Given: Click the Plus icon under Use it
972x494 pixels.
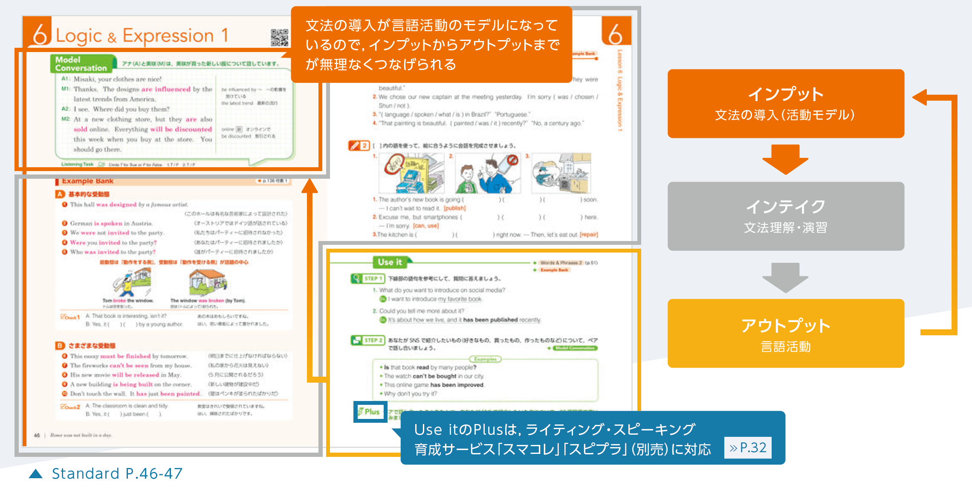Looking at the screenshot, I should (370, 412).
